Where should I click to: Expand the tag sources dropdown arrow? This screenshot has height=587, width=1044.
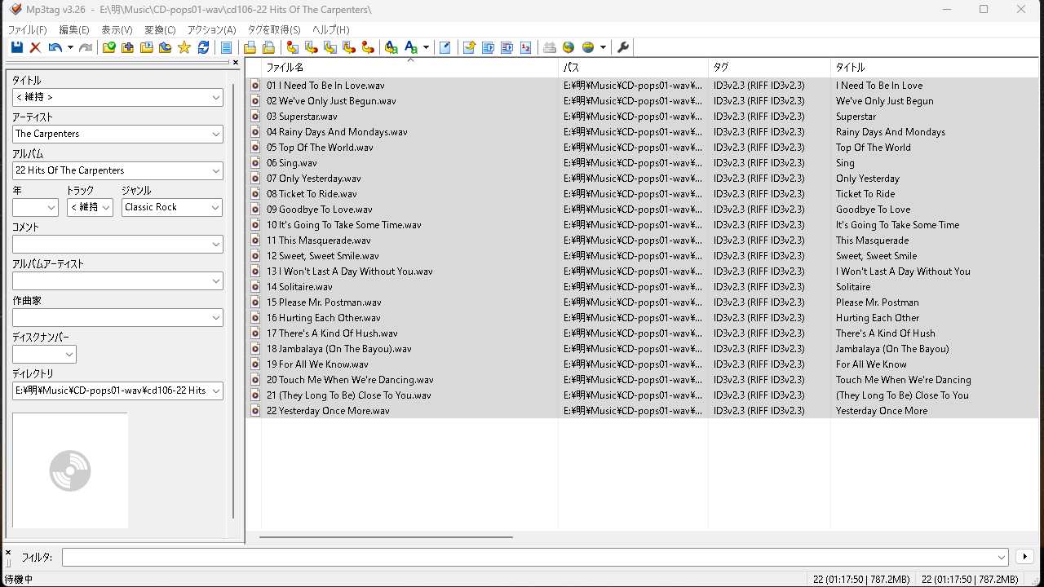pyautogui.click(x=603, y=47)
